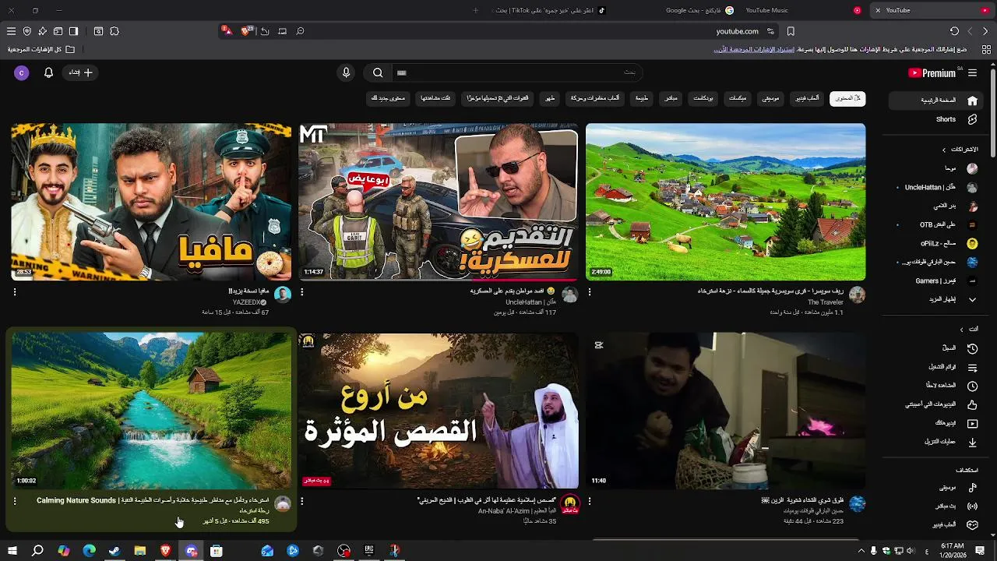Select the 'كلّ المحتوى' all-content filter chip
997x561 pixels.
847,98
